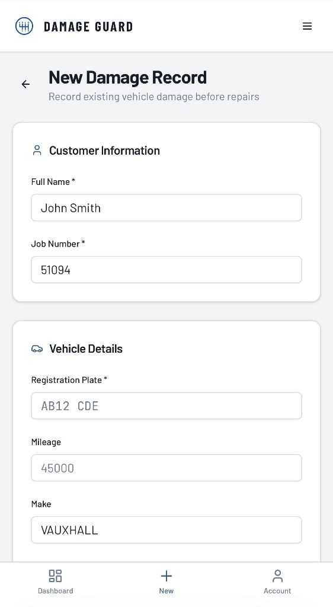Click the Customer Information section title

point(104,151)
